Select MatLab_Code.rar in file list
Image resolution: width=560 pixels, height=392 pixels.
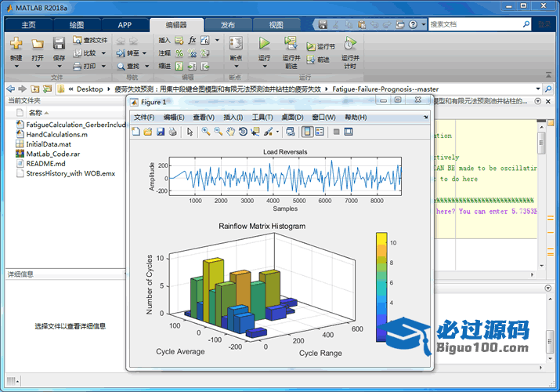click(52, 154)
